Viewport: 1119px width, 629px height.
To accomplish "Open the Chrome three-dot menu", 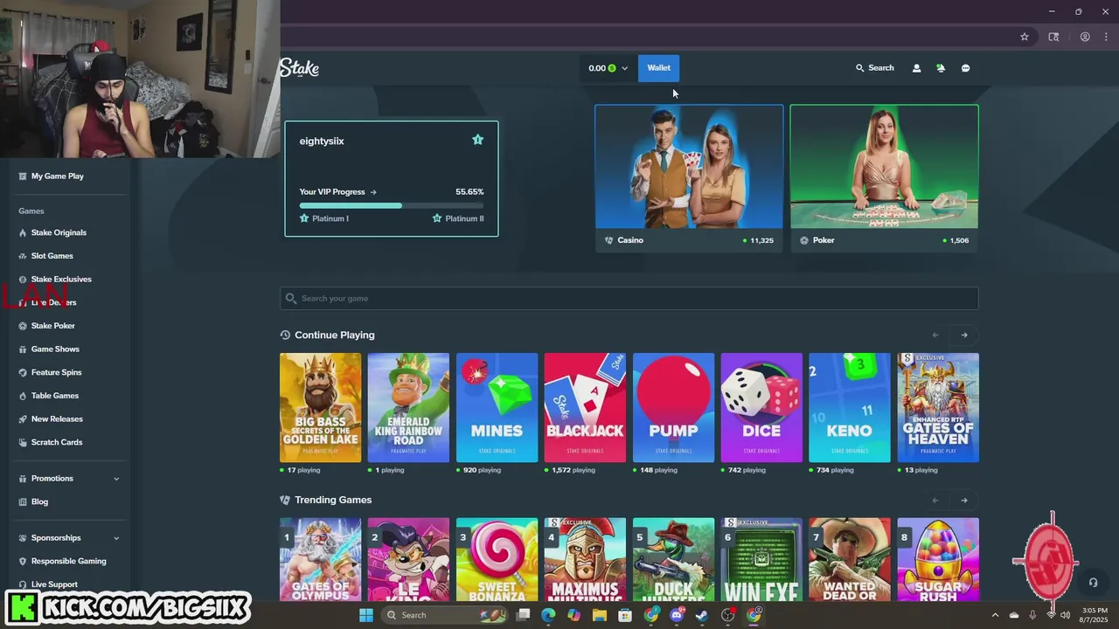I will pyautogui.click(x=1106, y=37).
